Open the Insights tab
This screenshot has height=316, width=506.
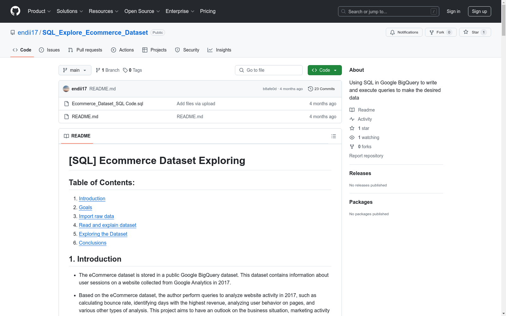click(x=219, y=50)
